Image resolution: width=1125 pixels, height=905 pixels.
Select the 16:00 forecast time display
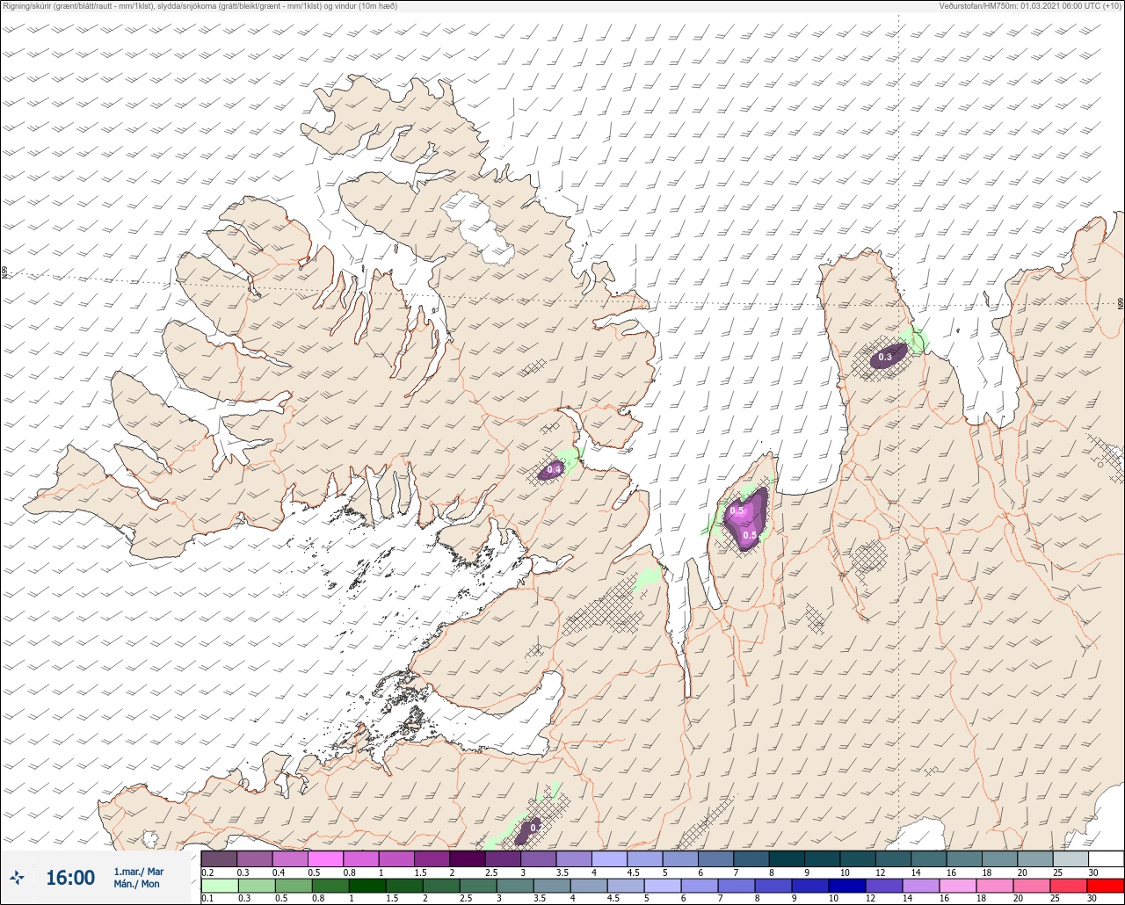70,878
